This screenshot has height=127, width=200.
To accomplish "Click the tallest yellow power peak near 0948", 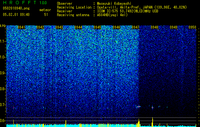I will (x=152, y=122).
